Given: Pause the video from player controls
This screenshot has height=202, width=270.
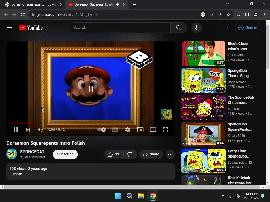Looking at the screenshot, I should (x=16, y=130).
